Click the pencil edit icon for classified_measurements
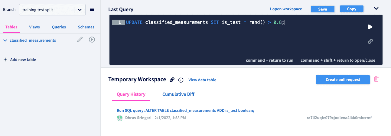 tap(80, 40)
